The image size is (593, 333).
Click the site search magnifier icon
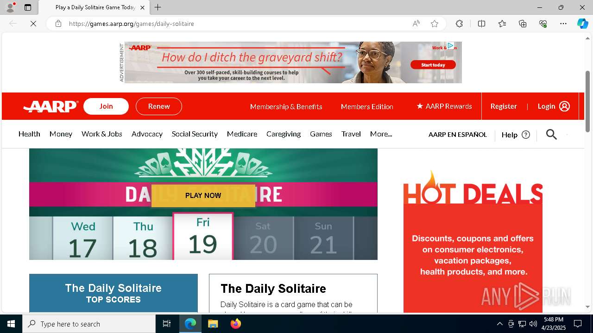point(551,135)
